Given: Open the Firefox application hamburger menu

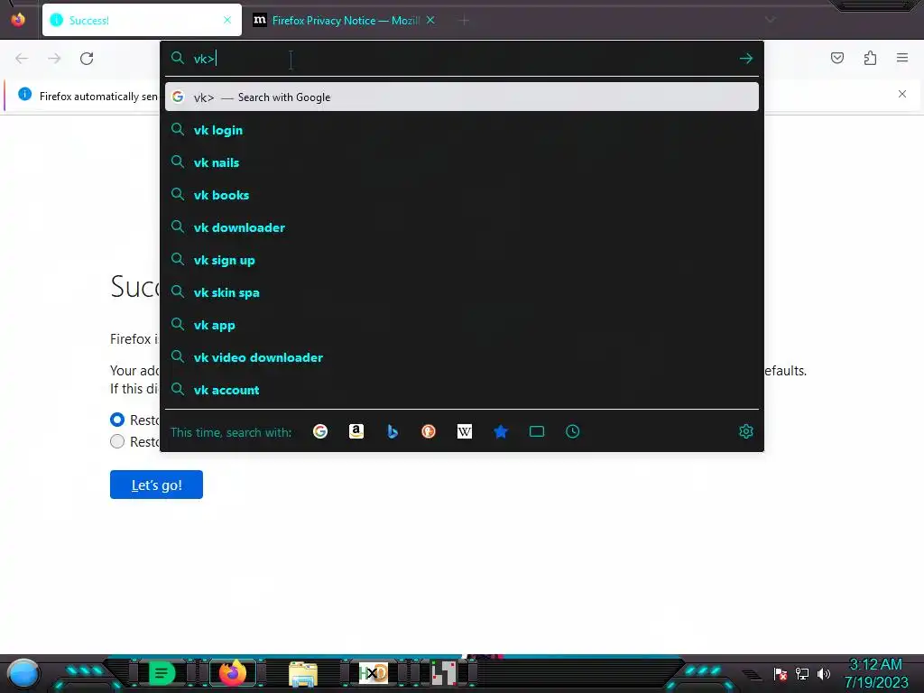Looking at the screenshot, I should coord(902,58).
